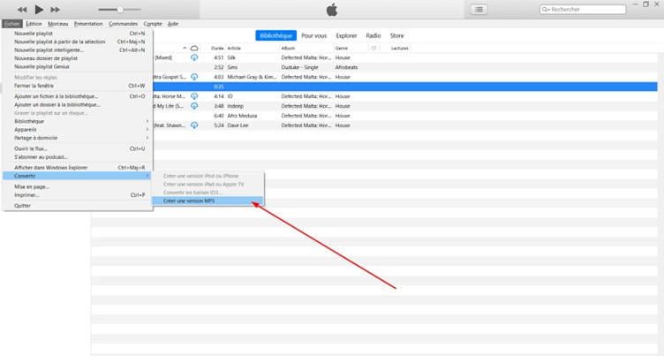The width and height of the screenshot is (664, 356).
Task: Sort by the Durée column header
Action: (x=217, y=49)
